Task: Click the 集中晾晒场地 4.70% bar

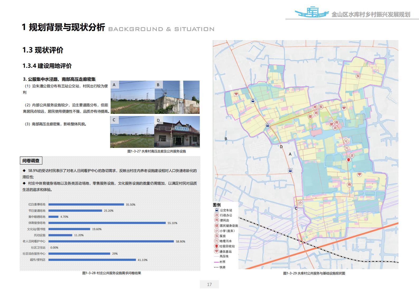Action: [x=54, y=217]
